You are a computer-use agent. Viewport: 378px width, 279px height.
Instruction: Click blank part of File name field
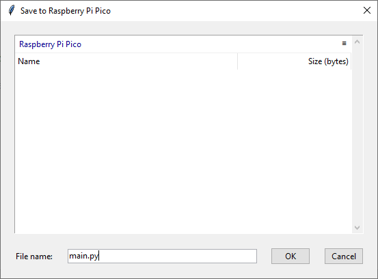coord(178,256)
